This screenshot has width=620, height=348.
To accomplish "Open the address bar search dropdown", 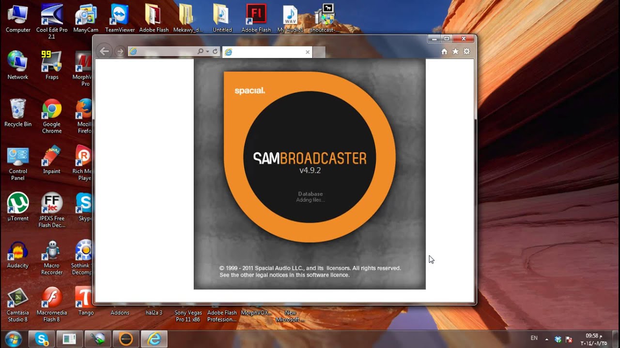I will pos(207,51).
